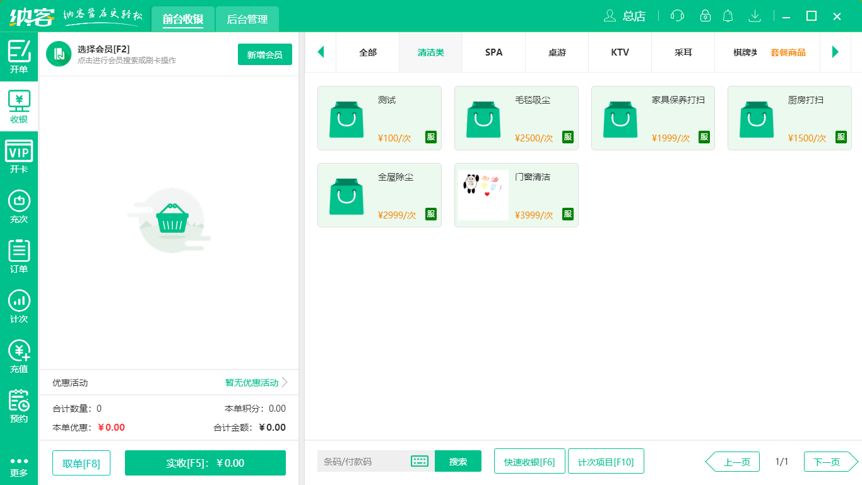The image size is (862, 485).
Task: Click the 测试 product bag icon
Action: pyautogui.click(x=346, y=119)
